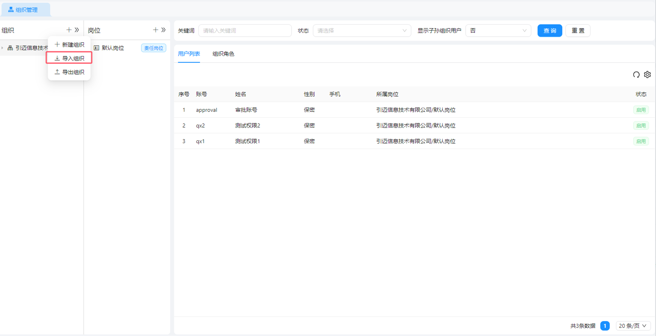Click the 默认岗位 position icon
Screen dimensions: 656x336
pos(96,48)
